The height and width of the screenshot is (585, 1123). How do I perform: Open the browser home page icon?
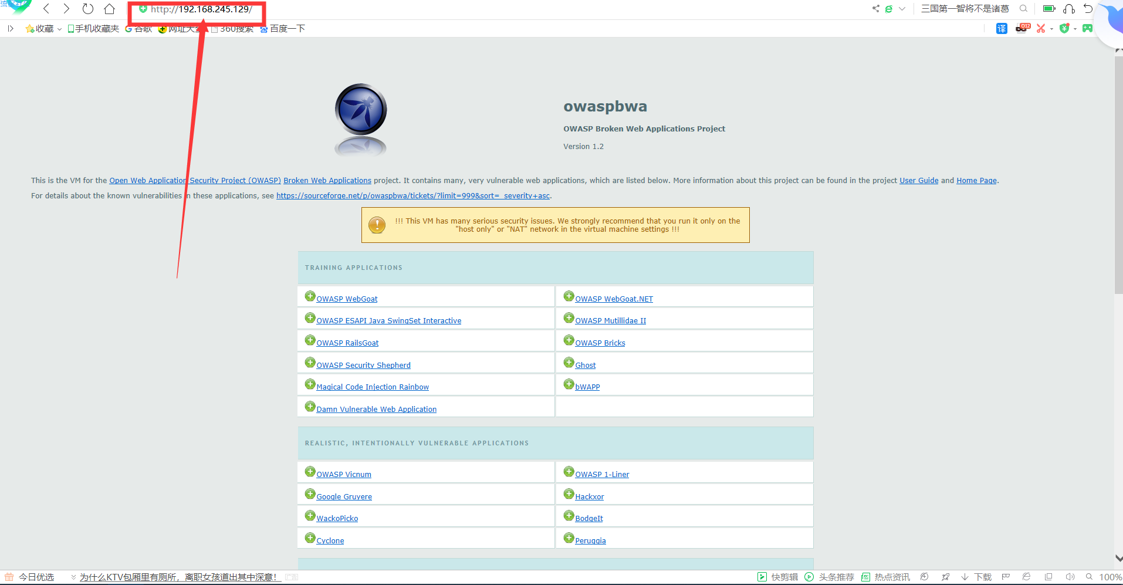coord(109,9)
